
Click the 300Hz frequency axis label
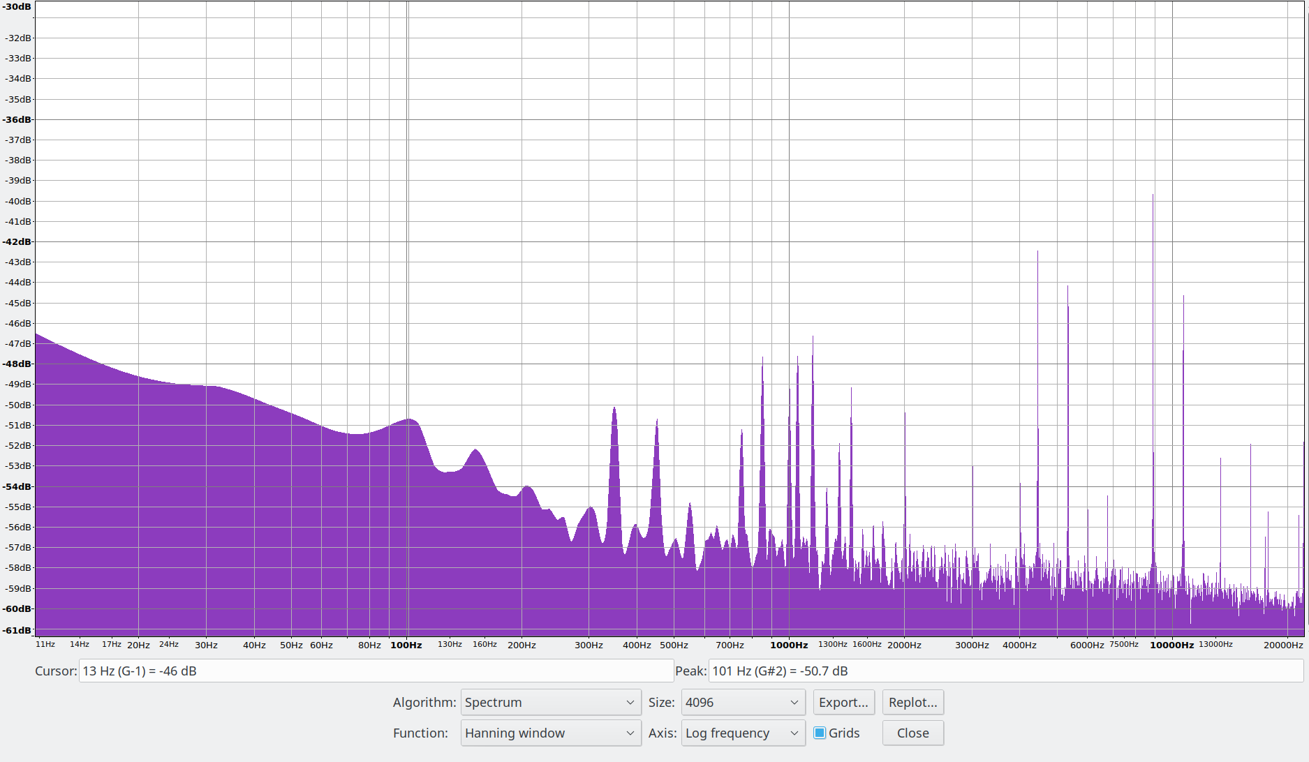pos(589,645)
